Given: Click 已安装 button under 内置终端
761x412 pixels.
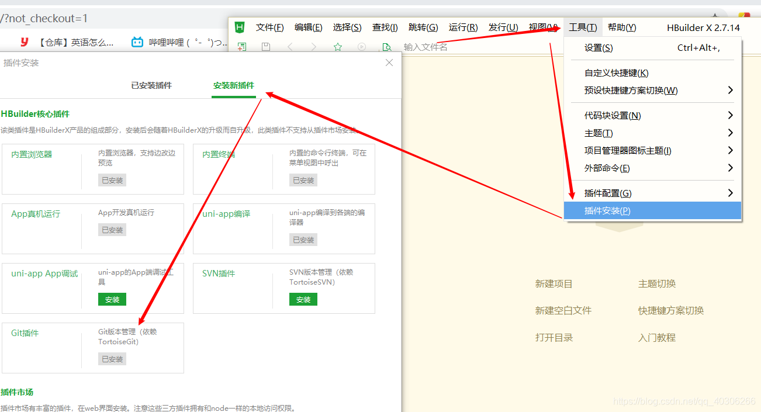Looking at the screenshot, I should (x=303, y=180).
